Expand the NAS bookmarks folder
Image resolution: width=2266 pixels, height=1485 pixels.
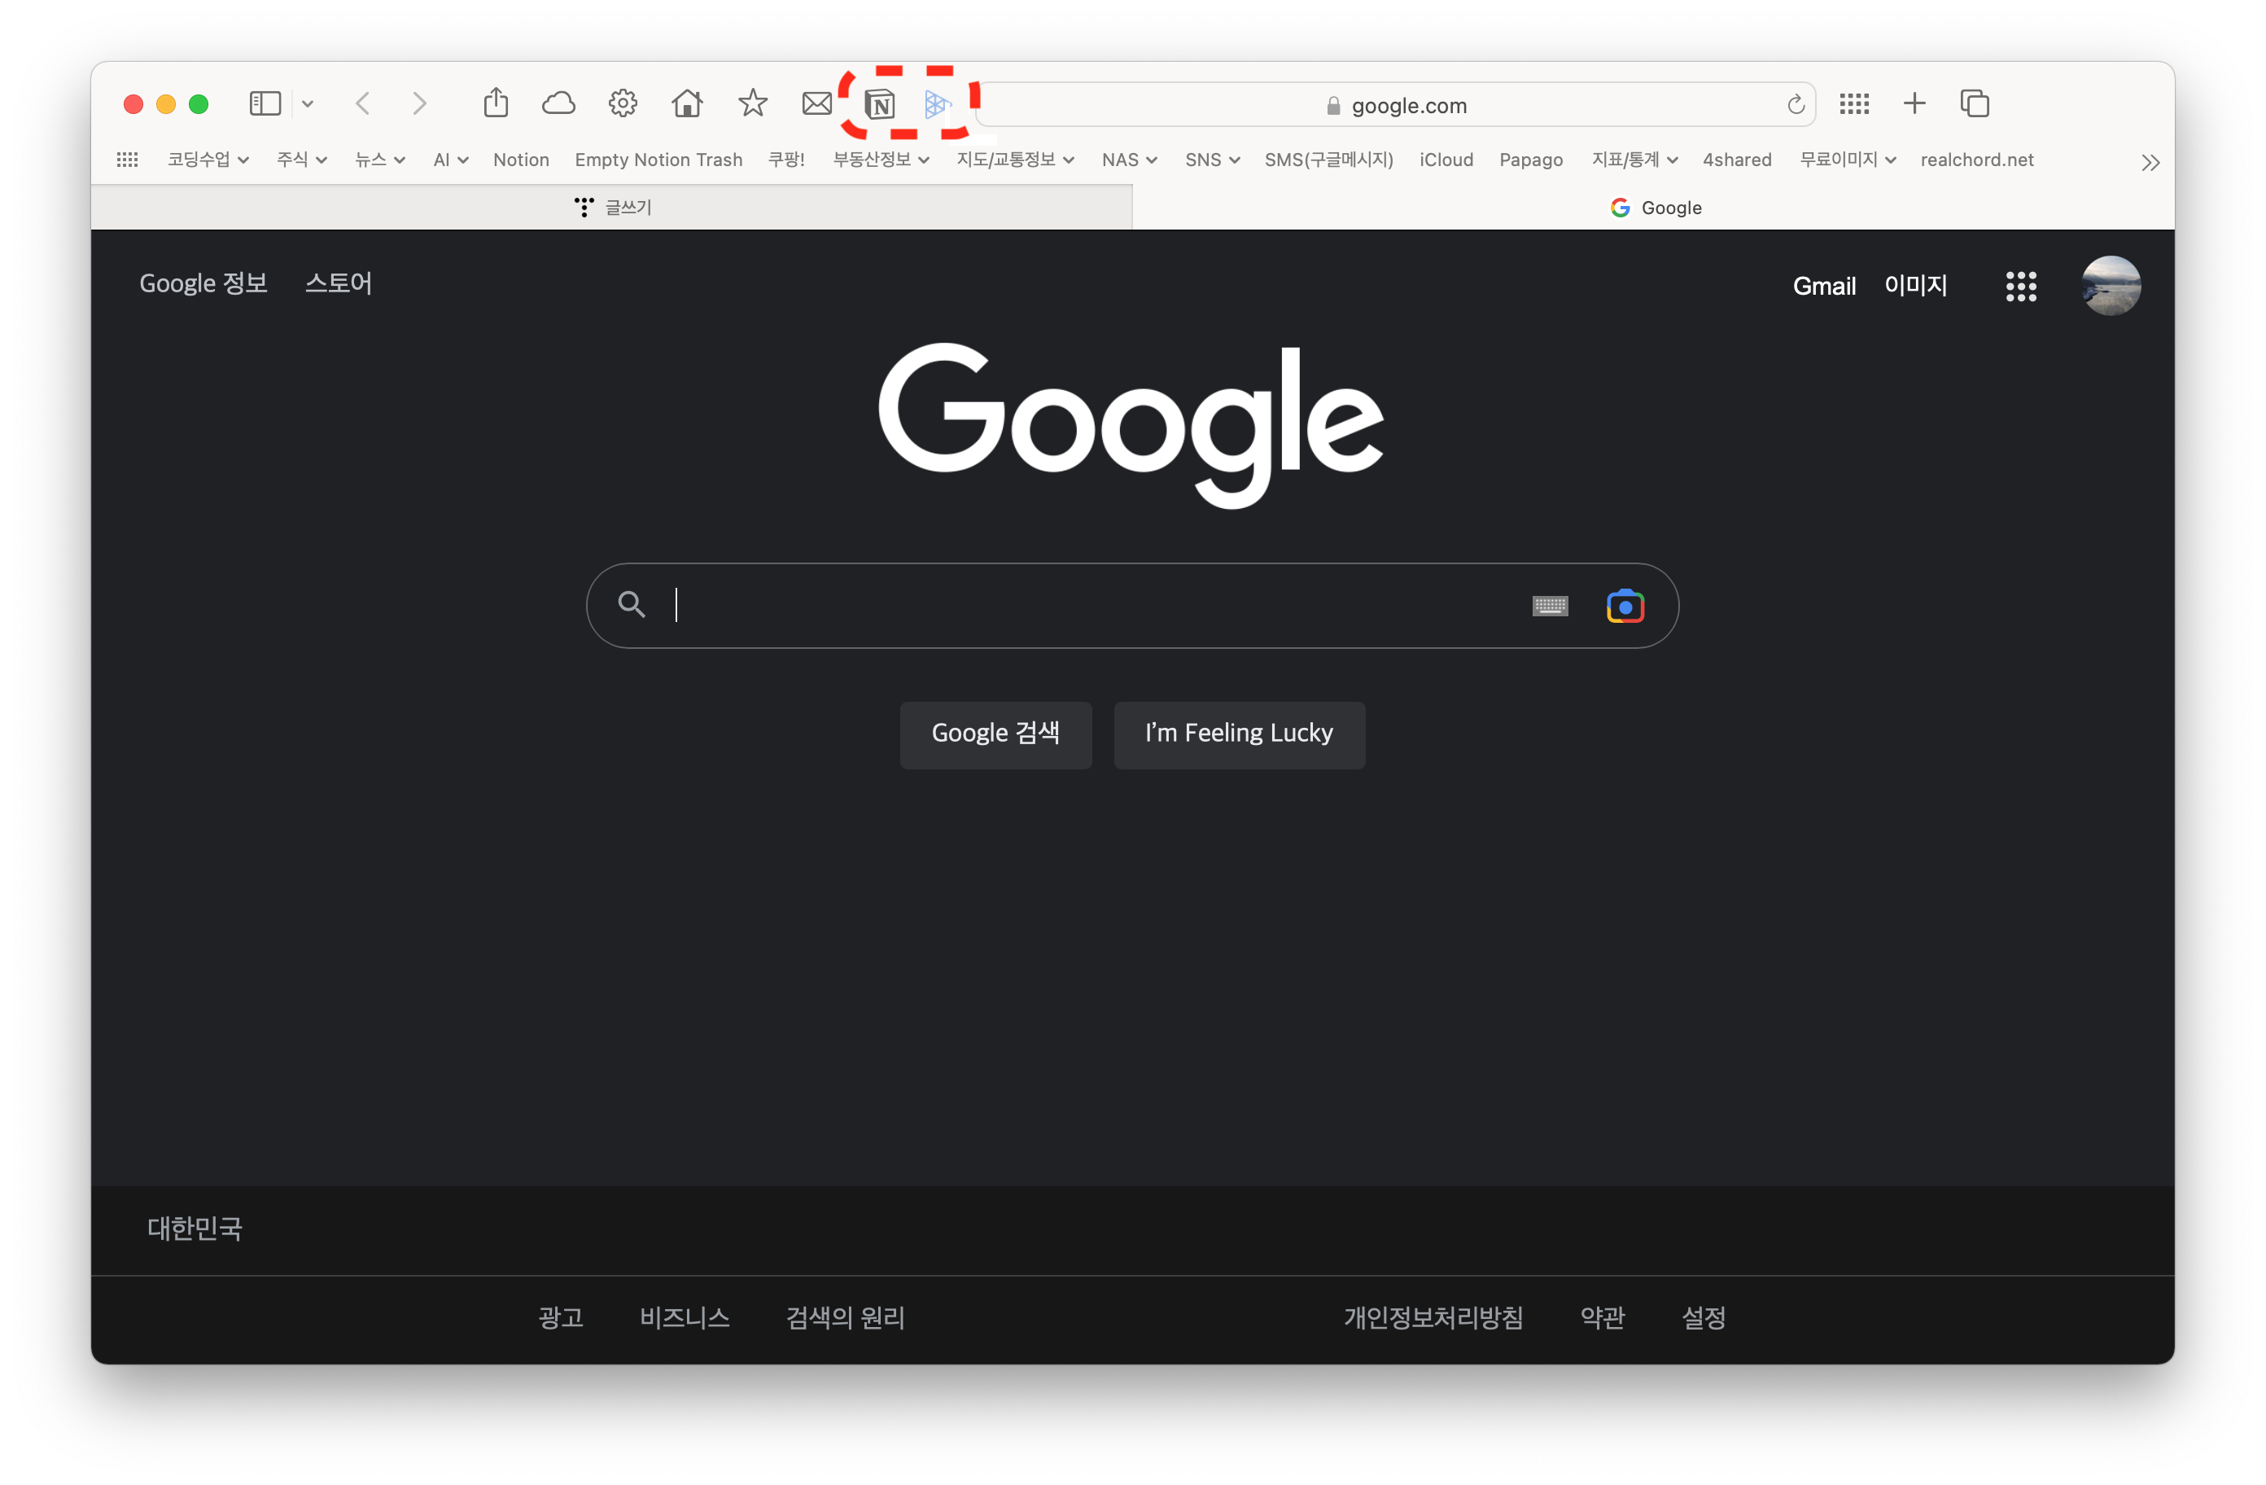tap(1128, 160)
